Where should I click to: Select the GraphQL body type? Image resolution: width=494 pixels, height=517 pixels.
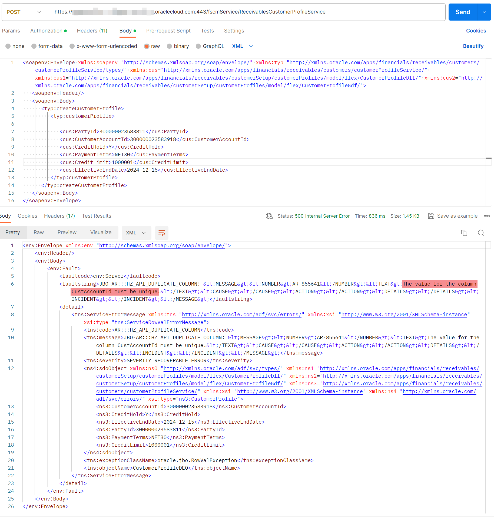pyautogui.click(x=210, y=46)
